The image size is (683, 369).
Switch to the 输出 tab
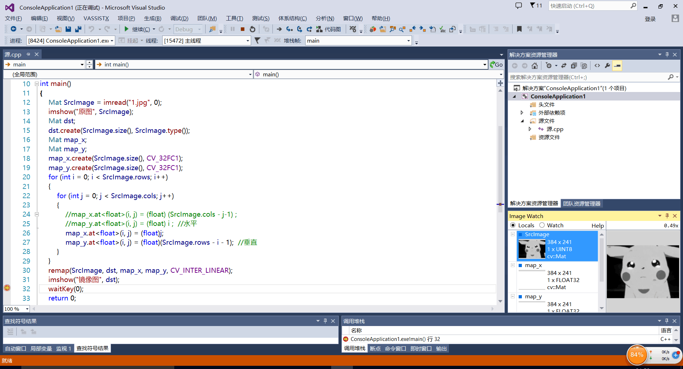tap(441, 348)
